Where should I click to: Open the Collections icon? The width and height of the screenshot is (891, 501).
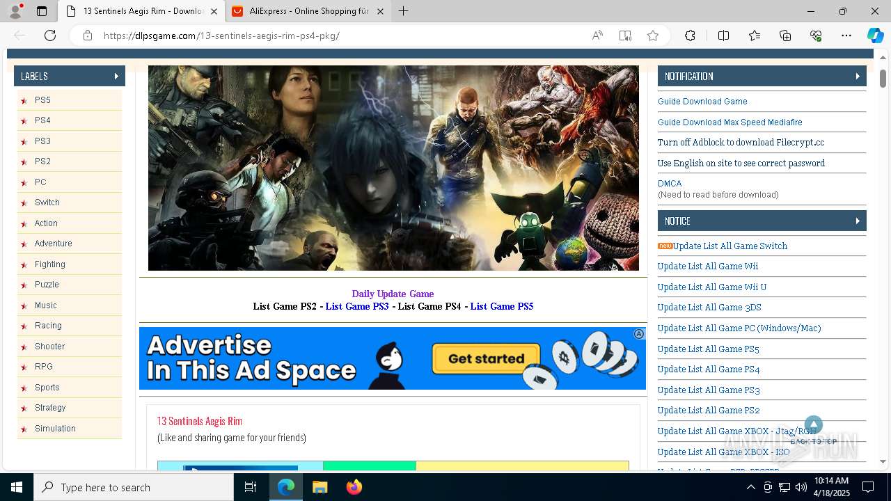[x=785, y=35]
